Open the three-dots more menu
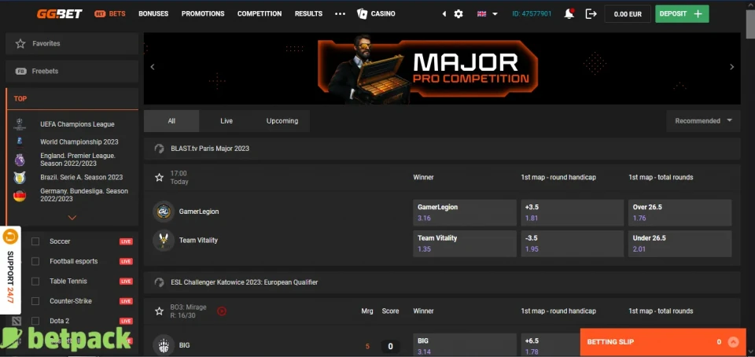Viewport: 755px width, 357px height. coord(340,14)
